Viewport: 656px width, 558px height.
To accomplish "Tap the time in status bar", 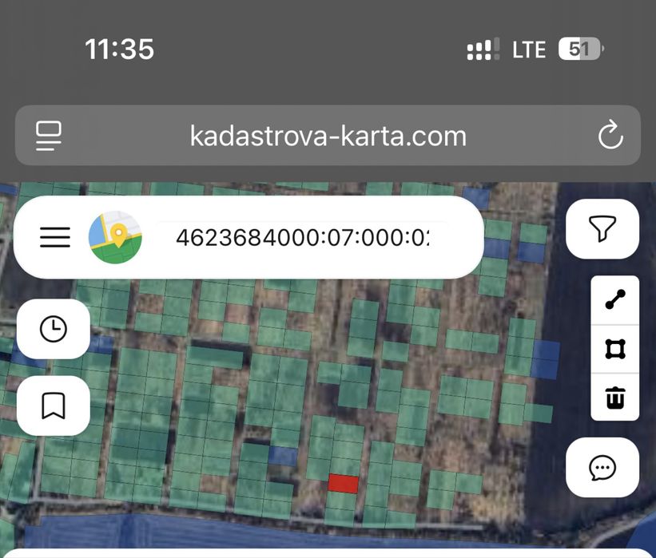I will tap(119, 49).
